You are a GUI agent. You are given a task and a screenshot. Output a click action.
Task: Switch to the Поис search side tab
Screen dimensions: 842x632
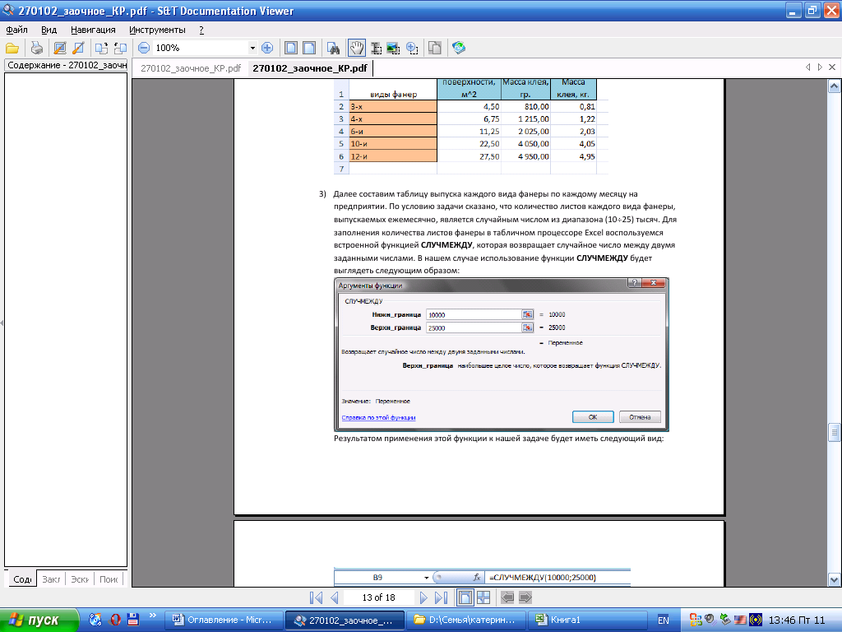pos(109,579)
